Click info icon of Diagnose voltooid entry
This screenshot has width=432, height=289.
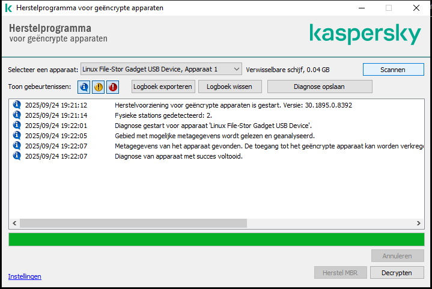click(x=17, y=156)
